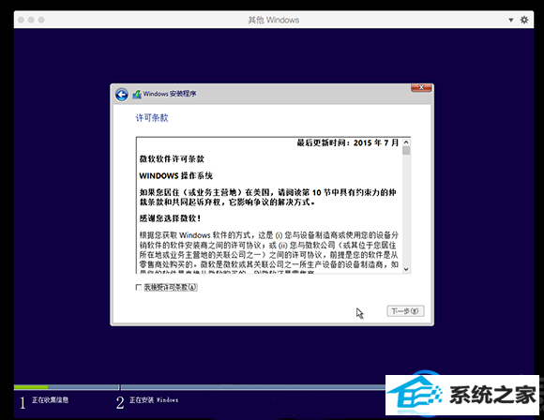Click the Windows Setup program icon

(x=137, y=94)
